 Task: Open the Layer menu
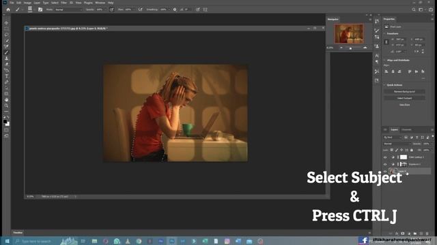37,3
